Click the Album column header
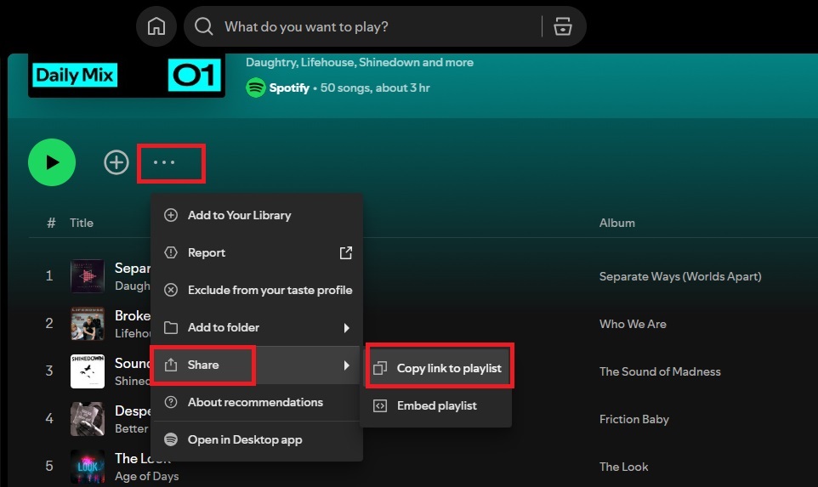The width and height of the screenshot is (818, 487). click(x=617, y=223)
